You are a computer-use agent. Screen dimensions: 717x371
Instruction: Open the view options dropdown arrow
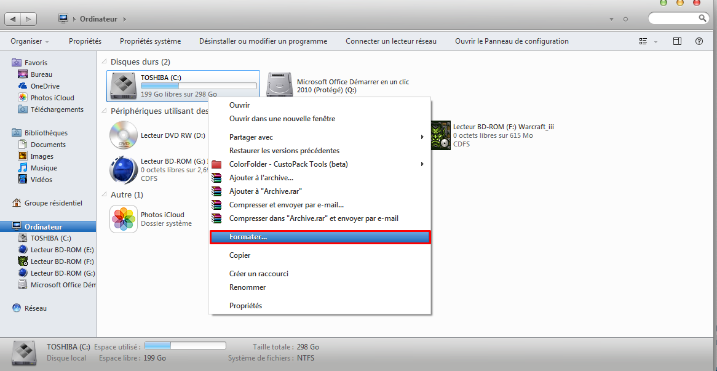tap(656, 42)
